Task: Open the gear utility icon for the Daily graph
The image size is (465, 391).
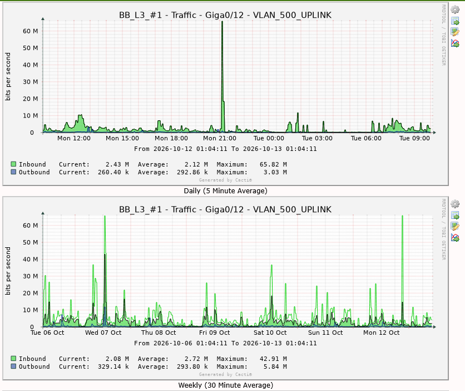Action: [455, 9]
